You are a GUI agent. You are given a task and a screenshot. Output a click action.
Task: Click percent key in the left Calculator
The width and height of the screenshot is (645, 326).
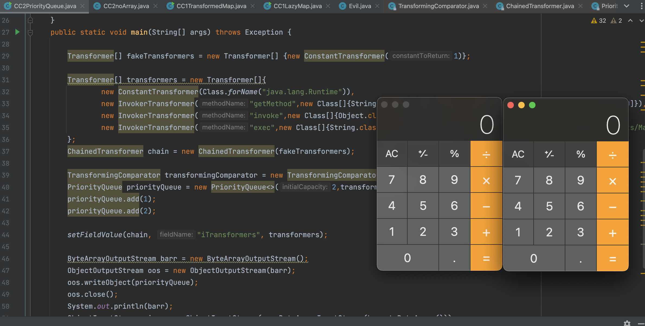coord(454,154)
